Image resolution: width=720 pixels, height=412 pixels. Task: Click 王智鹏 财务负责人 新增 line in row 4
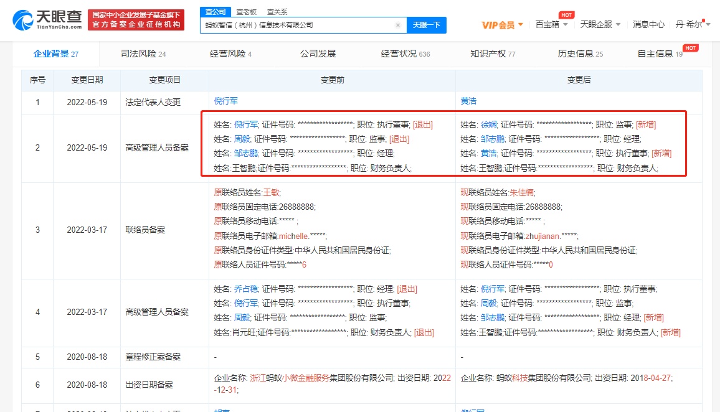pos(571,332)
